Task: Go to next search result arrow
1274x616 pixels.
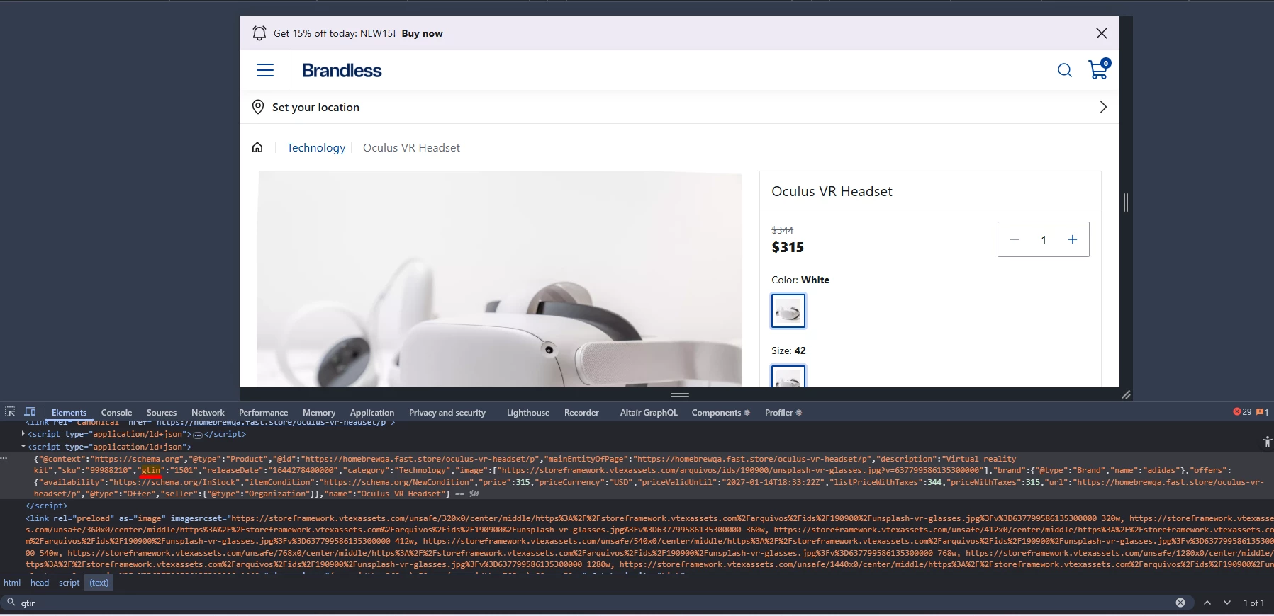Action: (x=1227, y=603)
